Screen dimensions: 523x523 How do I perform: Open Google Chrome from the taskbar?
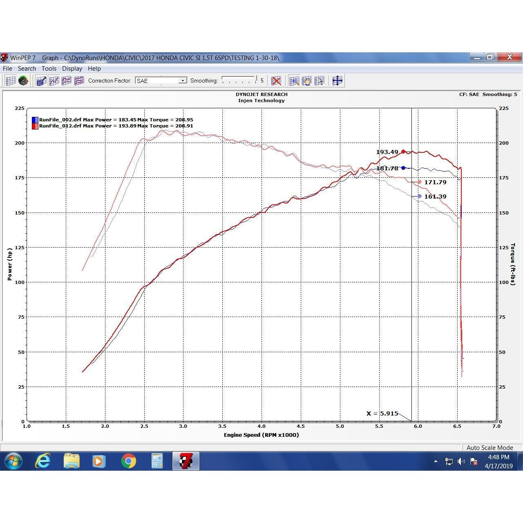128,461
